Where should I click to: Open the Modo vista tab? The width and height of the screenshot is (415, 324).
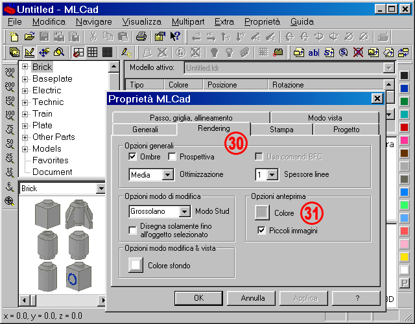pyautogui.click(x=325, y=118)
